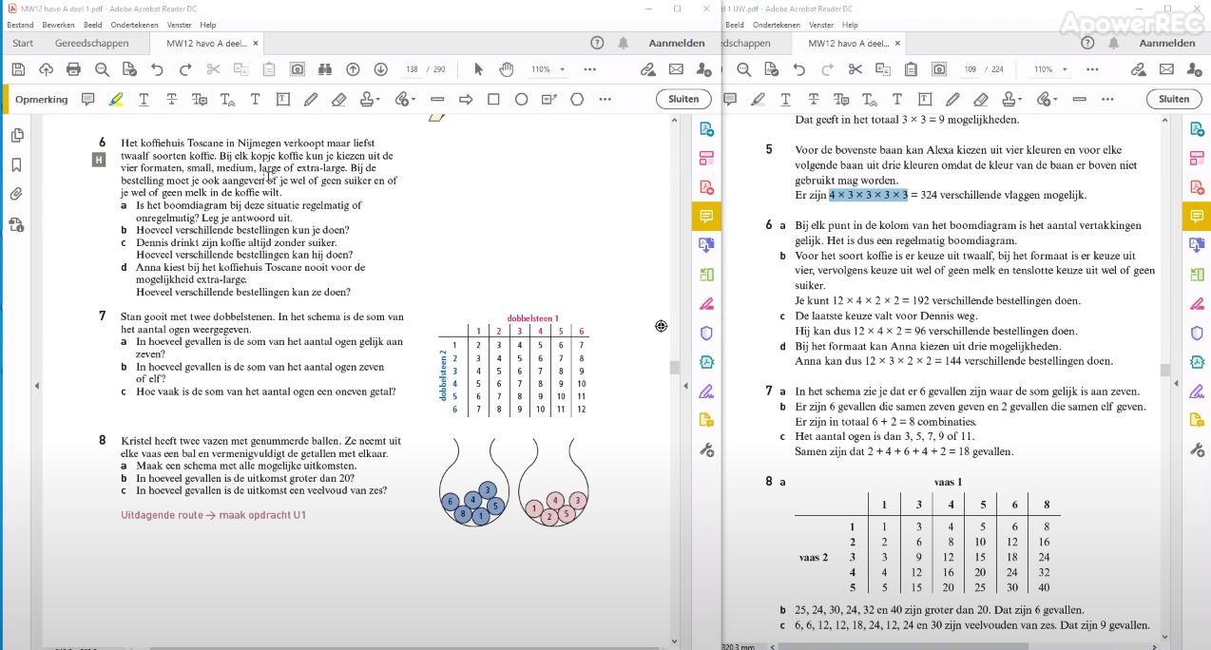Click Sluiten on right comment toolbar
This screenshot has height=650, width=1211.
click(1174, 99)
